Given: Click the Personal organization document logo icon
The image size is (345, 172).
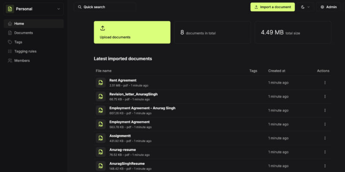Looking at the screenshot, I should (10, 9).
